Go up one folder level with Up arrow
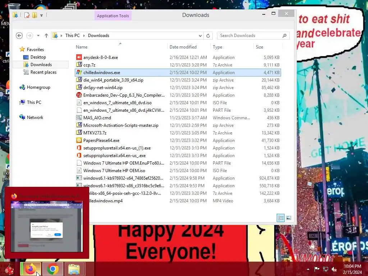The width and height of the screenshot is (368, 276). point(46,36)
